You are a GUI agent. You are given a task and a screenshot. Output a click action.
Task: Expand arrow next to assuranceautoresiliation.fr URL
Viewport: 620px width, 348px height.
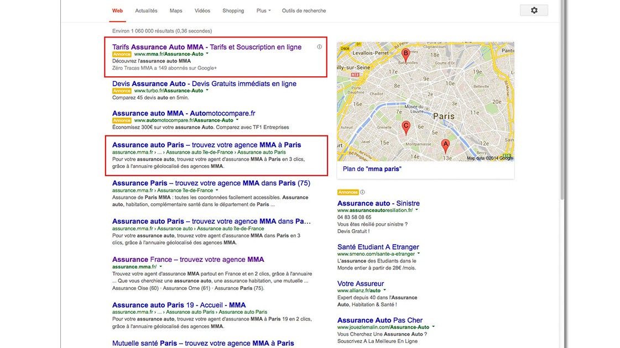pos(417,210)
